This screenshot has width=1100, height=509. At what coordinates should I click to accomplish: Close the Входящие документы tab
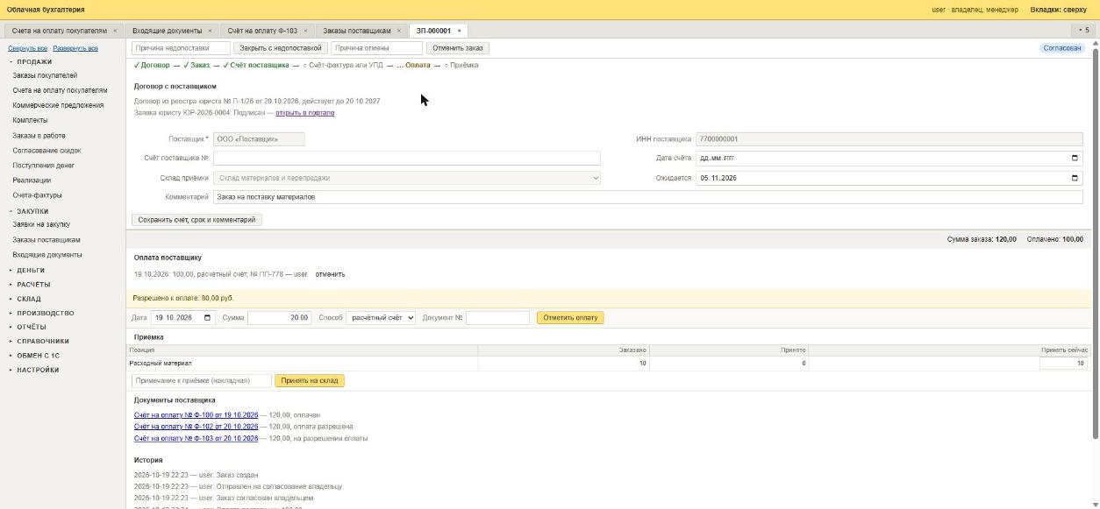210,31
